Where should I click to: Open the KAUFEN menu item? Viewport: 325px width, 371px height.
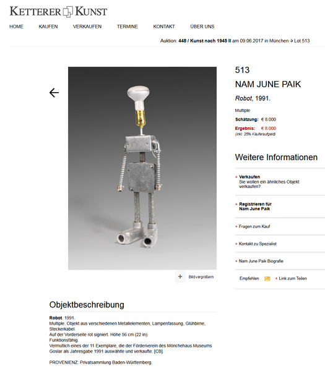pyautogui.click(x=48, y=27)
